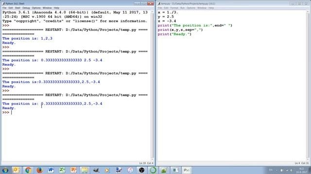Show hidden system tray icons arrow
This screenshot has height=174, width=311.
pyautogui.click(x=276, y=170)
